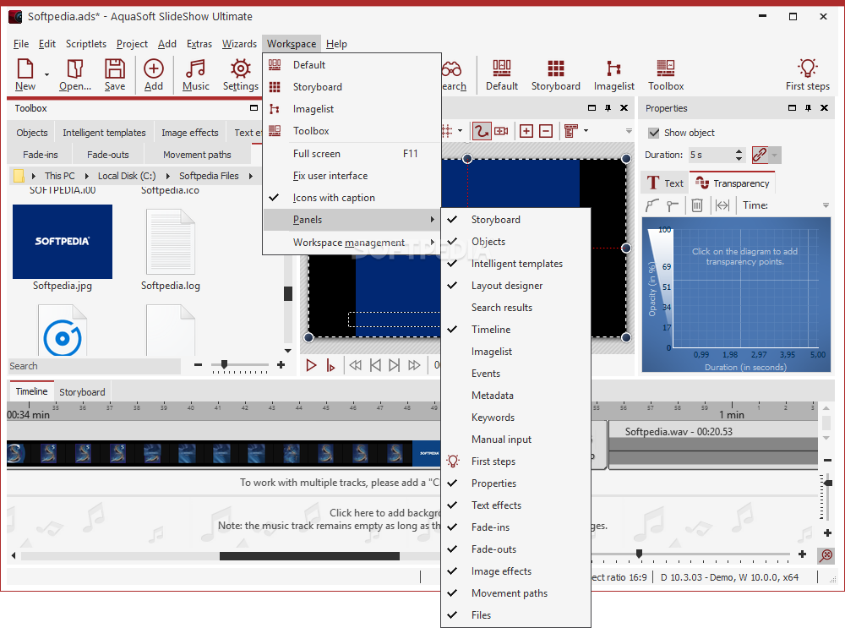845x628 pixels.
Task: Open the Intelligent templates toolbox tab
Action: (104, 133)
